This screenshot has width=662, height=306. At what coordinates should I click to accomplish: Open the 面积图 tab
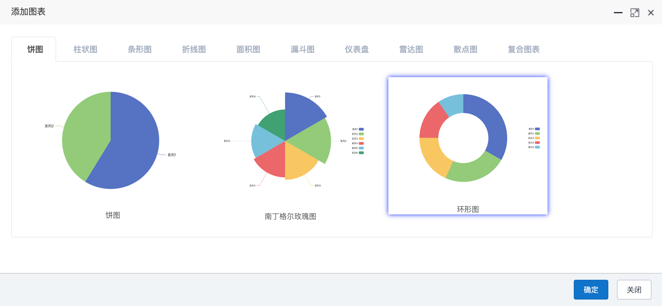248,49
